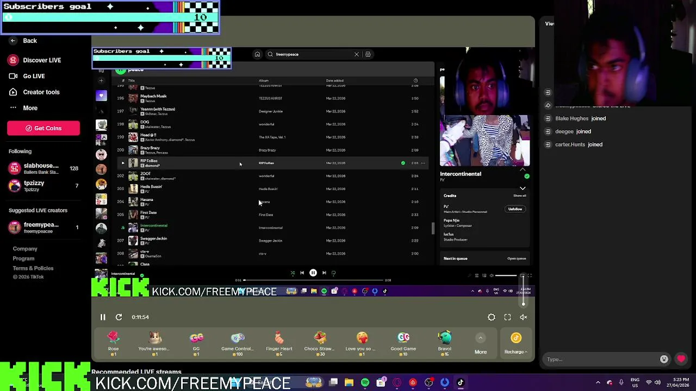This screenshot has height=391, width=696.
Task: Open freemypeace suggested LIVE creator
Action: (x=43, y=228)
